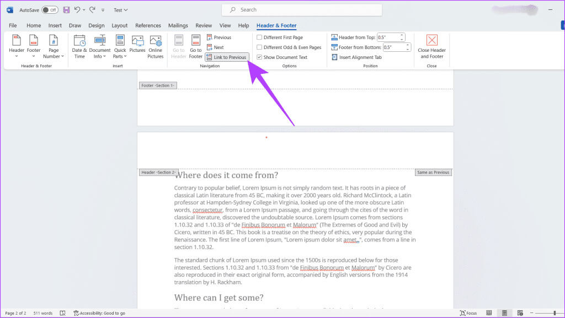Jump to Previous header section
Screen dimensions: 565x318
coord(218,37)
